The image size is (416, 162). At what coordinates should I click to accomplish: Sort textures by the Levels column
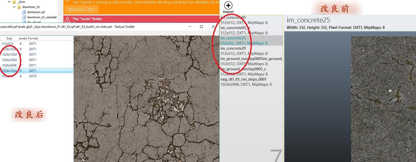(23, 38)
